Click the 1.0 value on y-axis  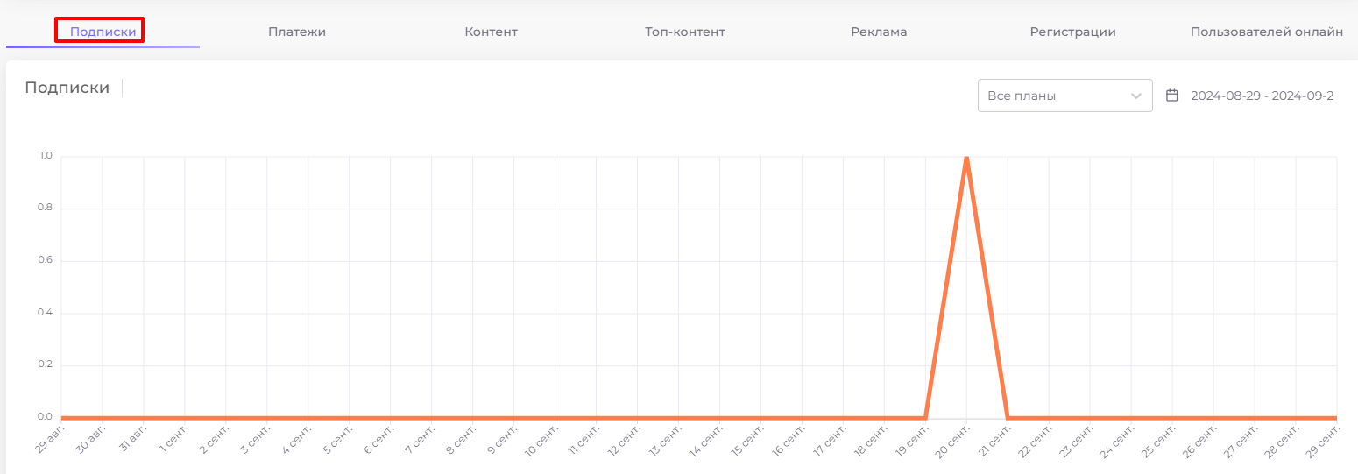[x=45, y=156]
